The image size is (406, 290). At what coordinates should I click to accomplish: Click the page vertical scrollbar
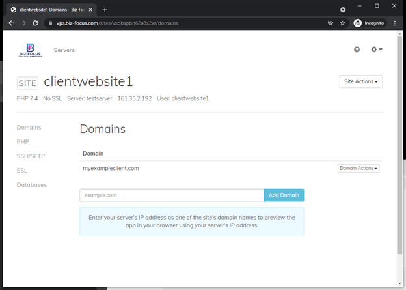[x=399, y=145]
